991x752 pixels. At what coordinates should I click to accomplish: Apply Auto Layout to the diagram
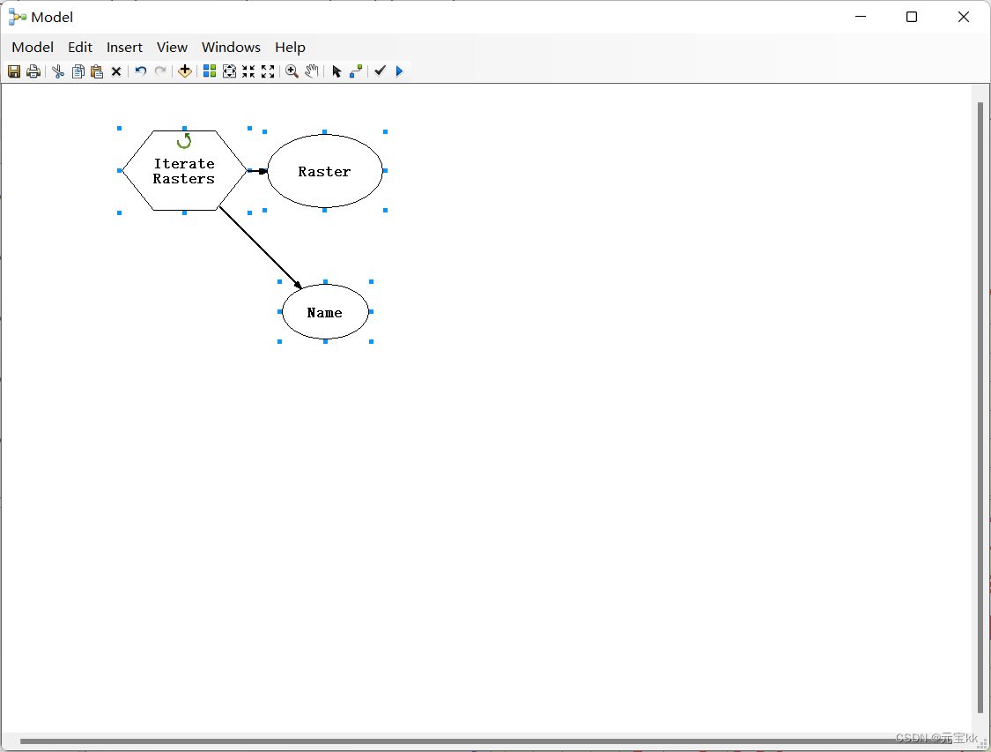tap(209, 71)
